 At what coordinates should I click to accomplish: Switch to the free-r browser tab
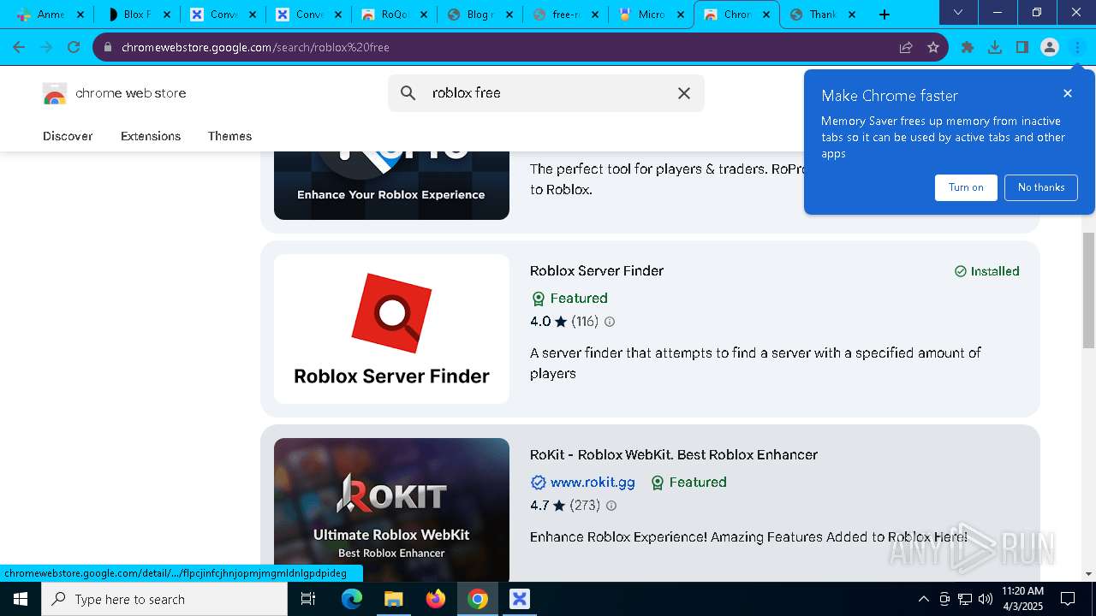pos(565,15)
